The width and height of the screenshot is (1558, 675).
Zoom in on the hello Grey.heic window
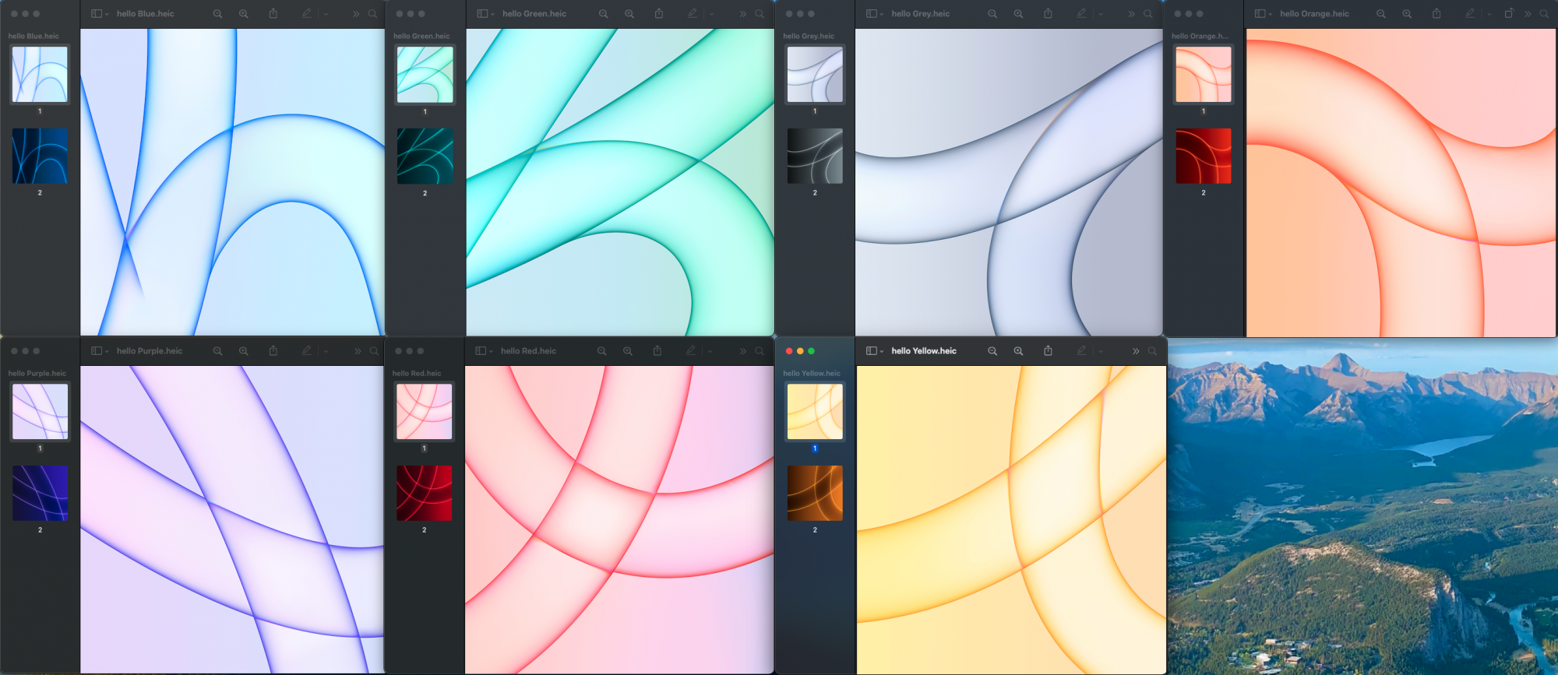pos(1018,14)
